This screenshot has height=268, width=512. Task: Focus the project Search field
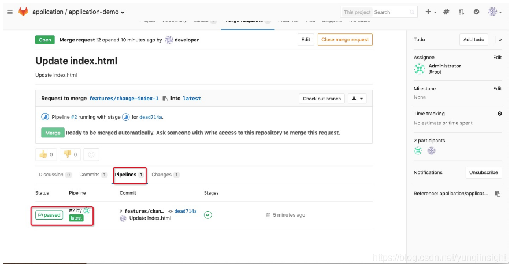[390, 12]
